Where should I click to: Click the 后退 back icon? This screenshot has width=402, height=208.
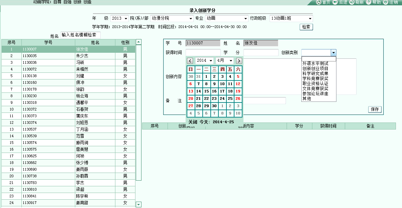[335, 2]
